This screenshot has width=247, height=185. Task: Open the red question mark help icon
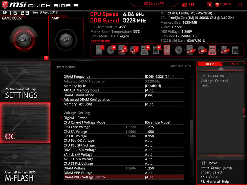[x=46, y=58]
